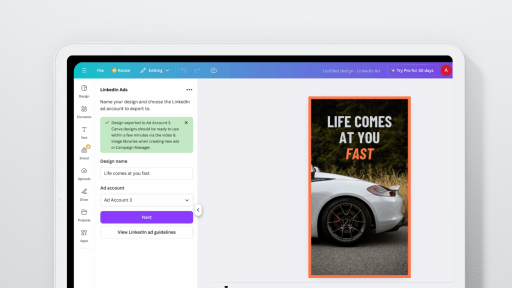
Task: Edit the Design name field
Action: (146, 173)
